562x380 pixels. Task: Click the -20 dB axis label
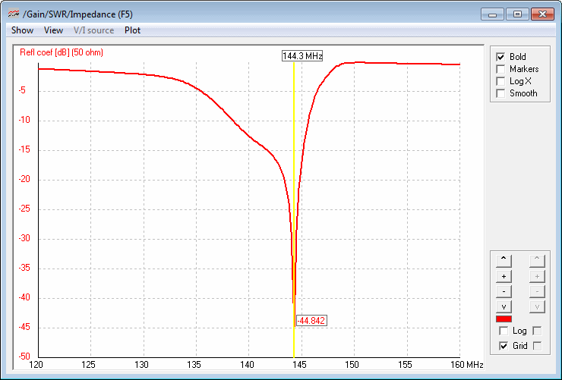(x=24, y=179)
